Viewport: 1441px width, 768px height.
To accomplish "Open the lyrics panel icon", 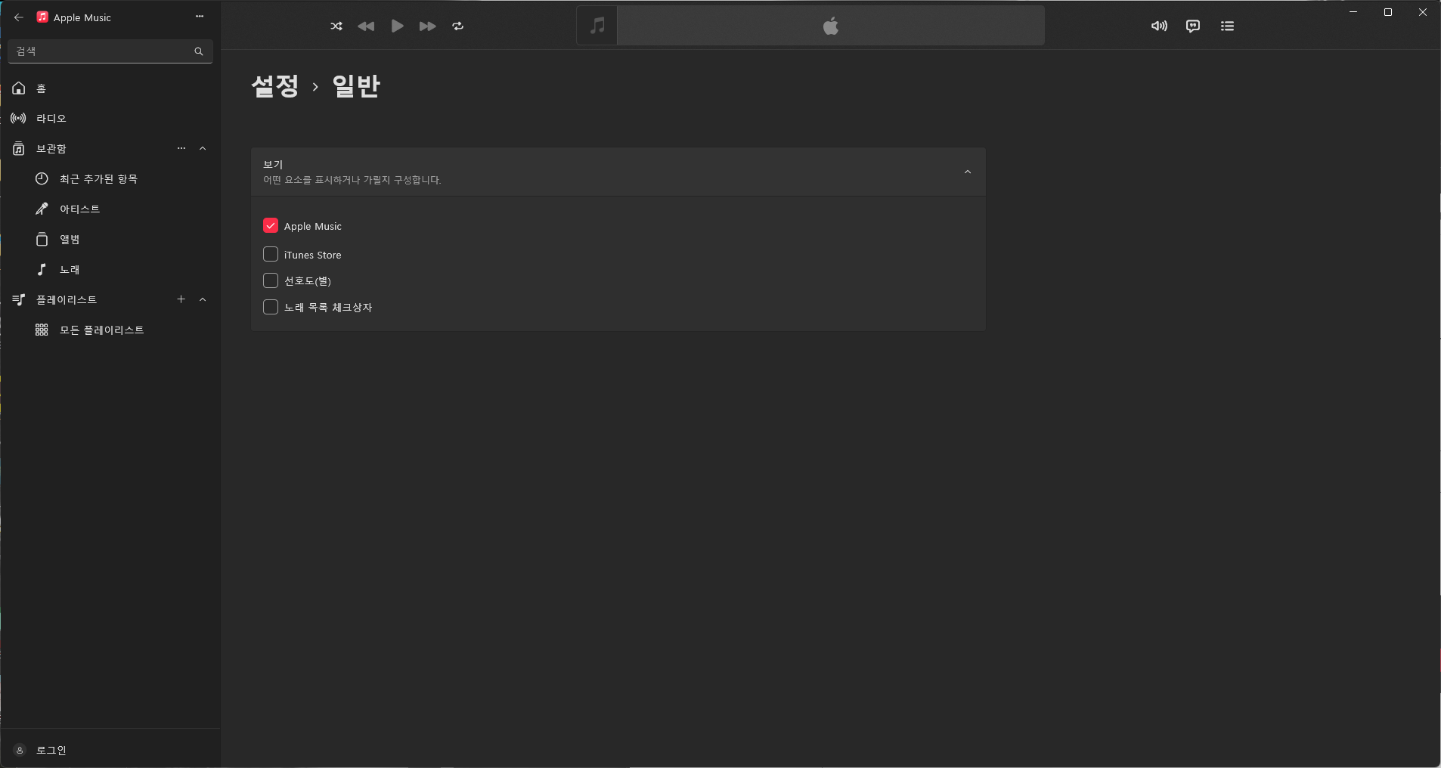I will [x=1192, y=26].
